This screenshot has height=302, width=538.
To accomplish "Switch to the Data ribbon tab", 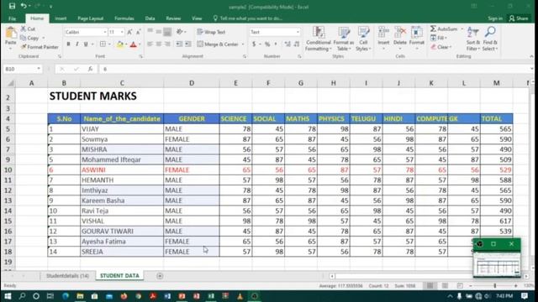I will point(150,18).
